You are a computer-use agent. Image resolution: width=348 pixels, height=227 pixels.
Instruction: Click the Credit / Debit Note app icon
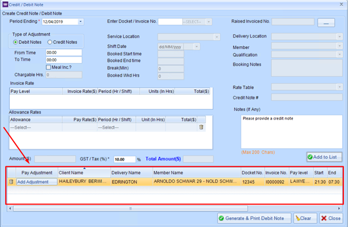[x=5, y=5]
